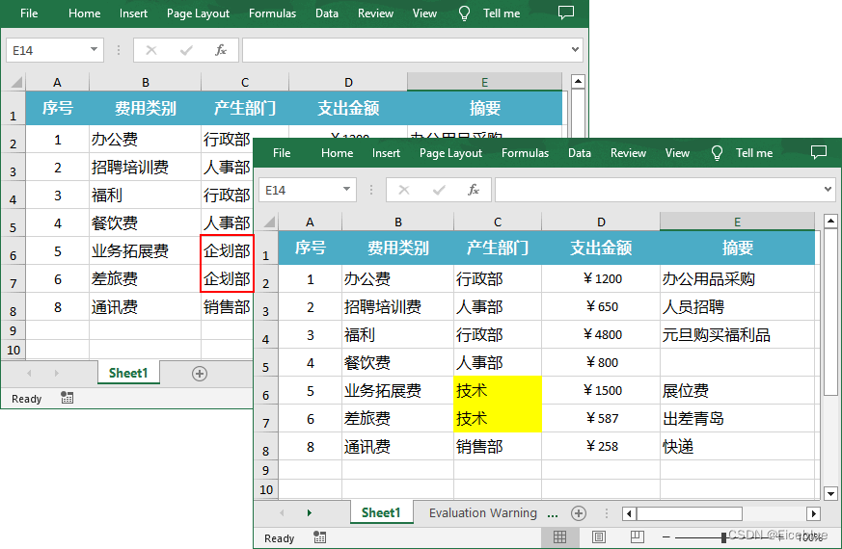Click macro recording icon in back status bar
The image size is (842, 549).
[x=68, y=398]
